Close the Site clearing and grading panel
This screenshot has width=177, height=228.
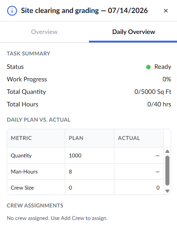click(x=166, y=11)
